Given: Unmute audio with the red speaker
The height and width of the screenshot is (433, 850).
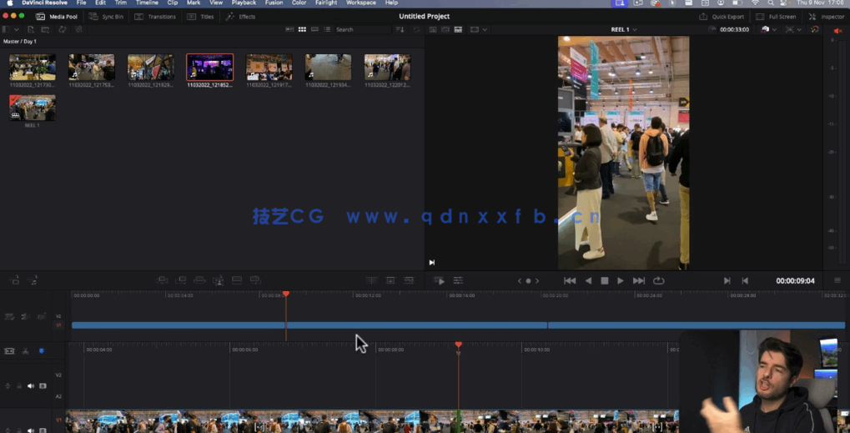Looking at the screenshot, I should 837,31.
